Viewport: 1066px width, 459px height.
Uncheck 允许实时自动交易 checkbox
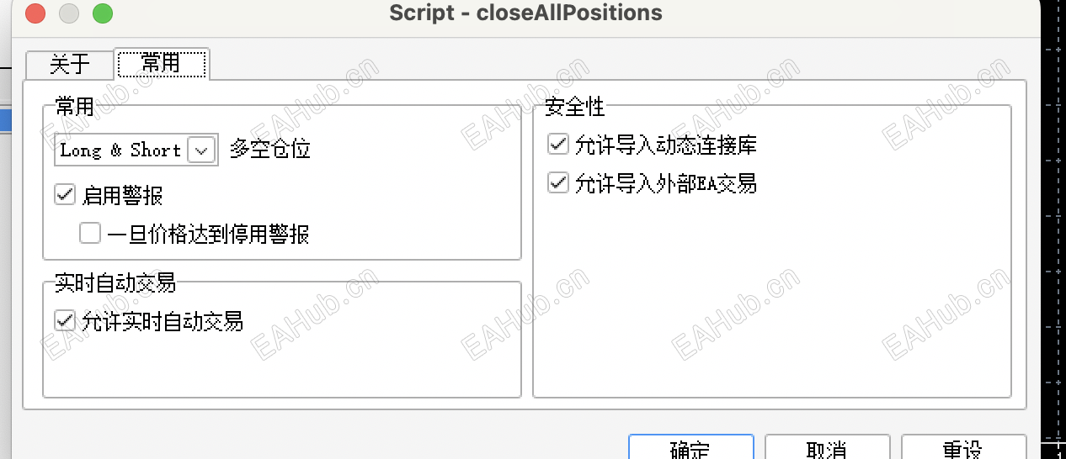65,320
